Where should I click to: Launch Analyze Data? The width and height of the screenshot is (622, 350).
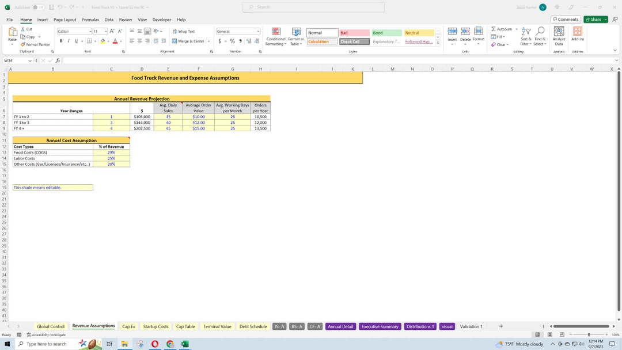pyautogui.click(x=559, y=36)
